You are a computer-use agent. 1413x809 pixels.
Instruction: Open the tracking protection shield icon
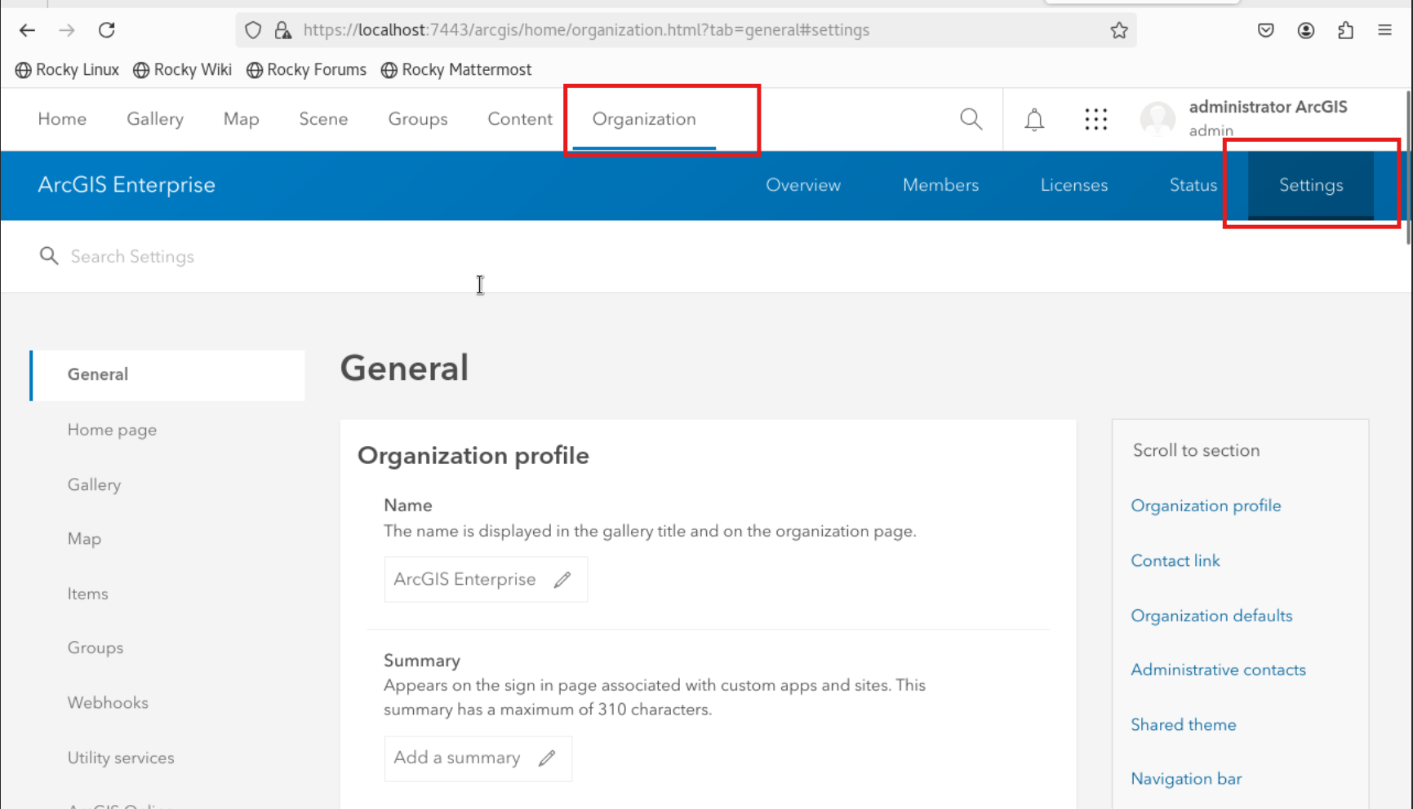pyautogui.click(x=253, y=30)
